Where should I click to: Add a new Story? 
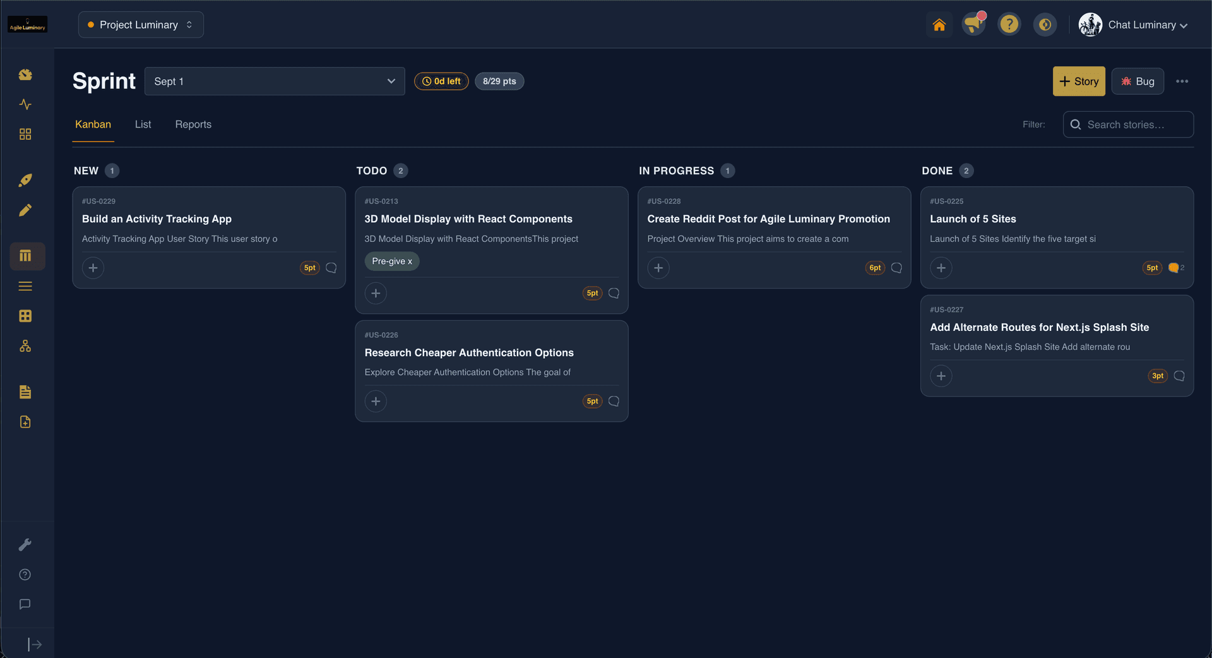click(x=1079, y=81)
